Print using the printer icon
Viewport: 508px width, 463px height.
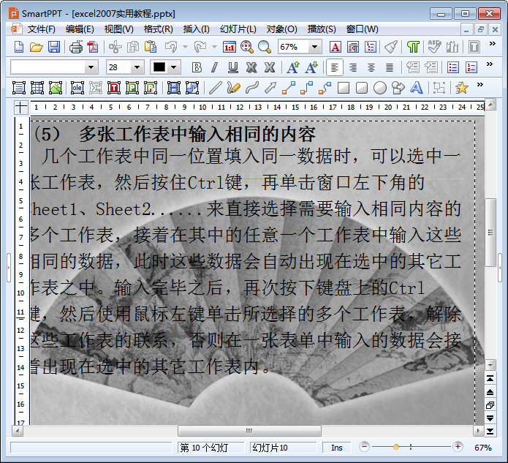point(76,47)
